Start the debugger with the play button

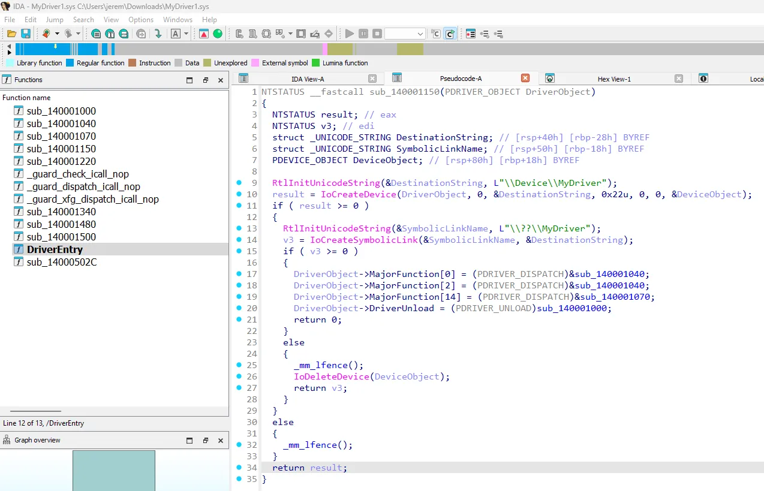click(x=350, y=34)
